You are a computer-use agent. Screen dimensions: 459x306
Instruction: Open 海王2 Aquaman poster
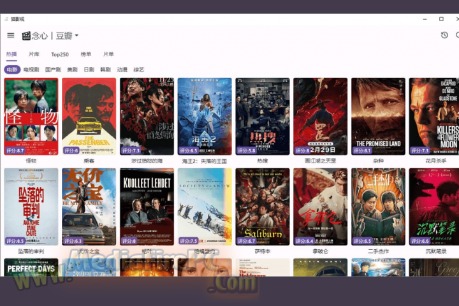point(205,116)
